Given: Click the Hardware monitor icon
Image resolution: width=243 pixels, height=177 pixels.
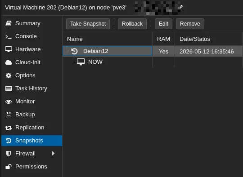Looking at the screenshot, I should [9, 49].
